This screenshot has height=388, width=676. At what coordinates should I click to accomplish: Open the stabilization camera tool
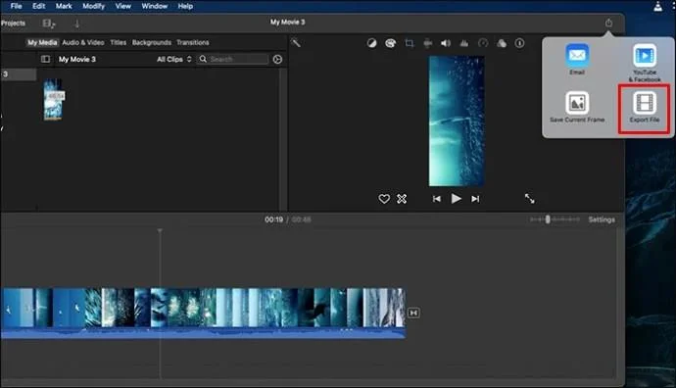click(428, 43)
